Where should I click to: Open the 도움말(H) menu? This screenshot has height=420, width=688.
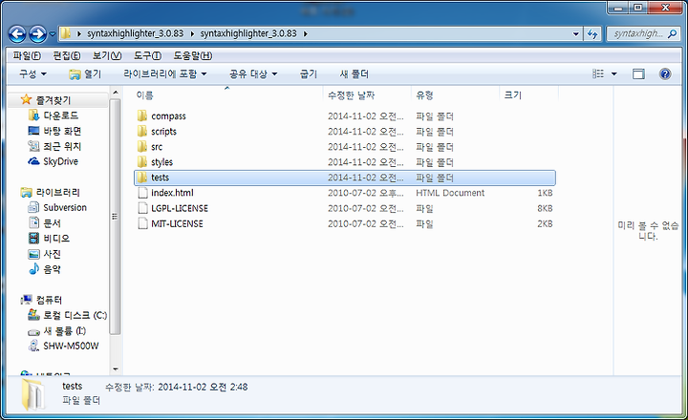click(x=193, y=55)
